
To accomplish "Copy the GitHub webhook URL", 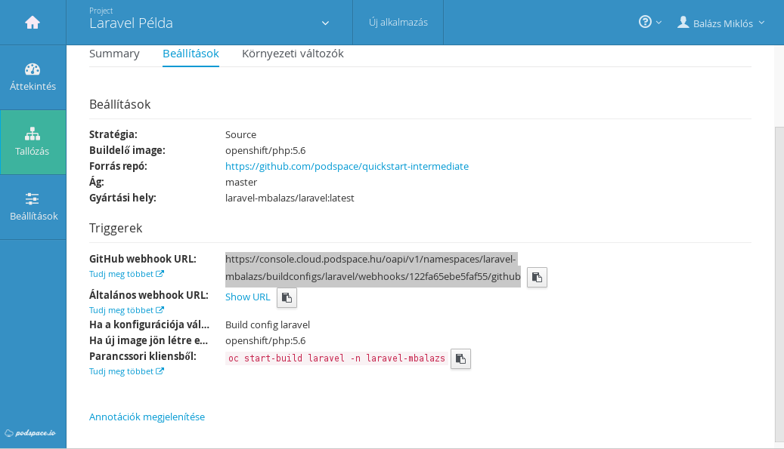I will pos(537,278).
